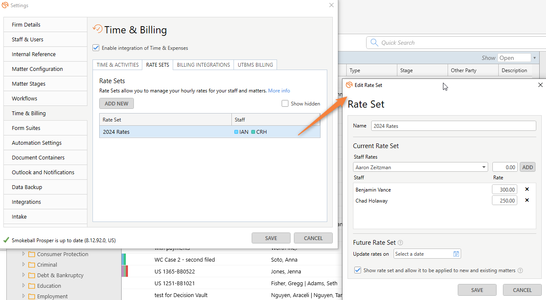Expand the Education tree node
This screenshot has width=546, height=300.
[x=24, y=286]
